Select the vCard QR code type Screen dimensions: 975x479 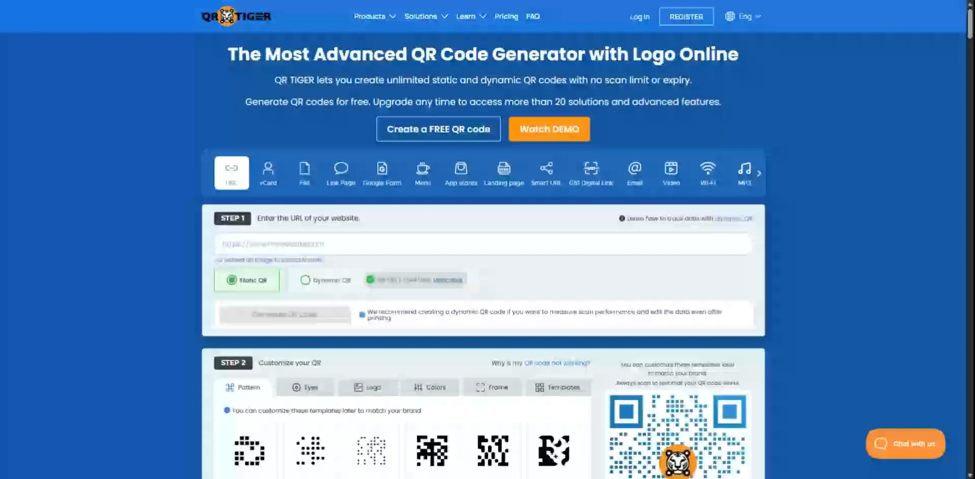[x=268, y=173]
